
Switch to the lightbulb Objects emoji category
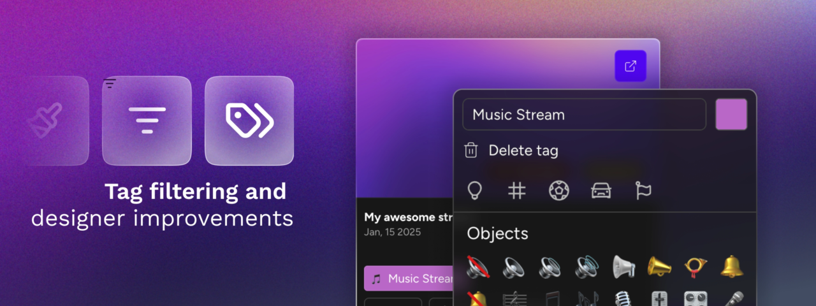click(474, 190)
